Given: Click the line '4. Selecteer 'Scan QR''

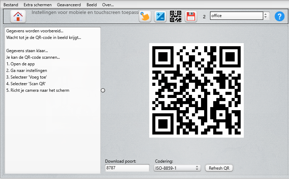Looking at the screenshot, I should (26, 84).
